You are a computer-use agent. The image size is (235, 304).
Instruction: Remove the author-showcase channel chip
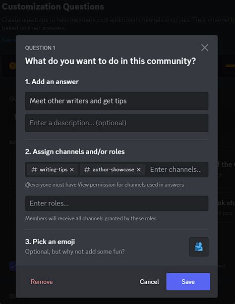pos(139,170)
